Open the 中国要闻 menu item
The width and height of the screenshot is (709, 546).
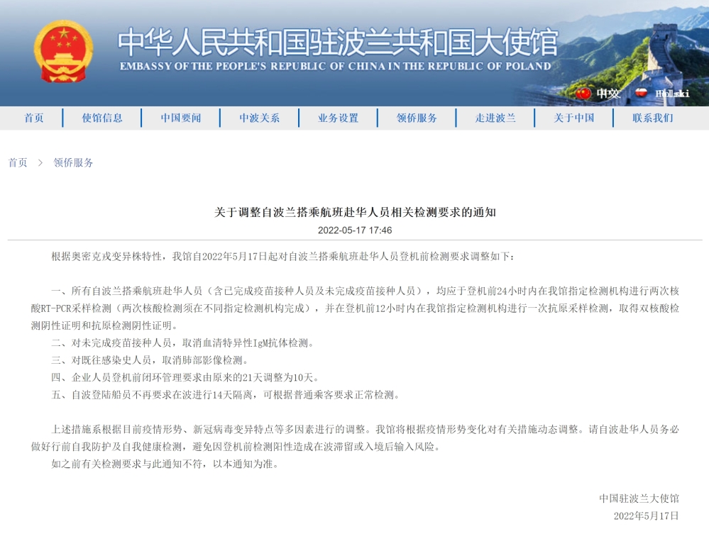(x=181, y=118)
